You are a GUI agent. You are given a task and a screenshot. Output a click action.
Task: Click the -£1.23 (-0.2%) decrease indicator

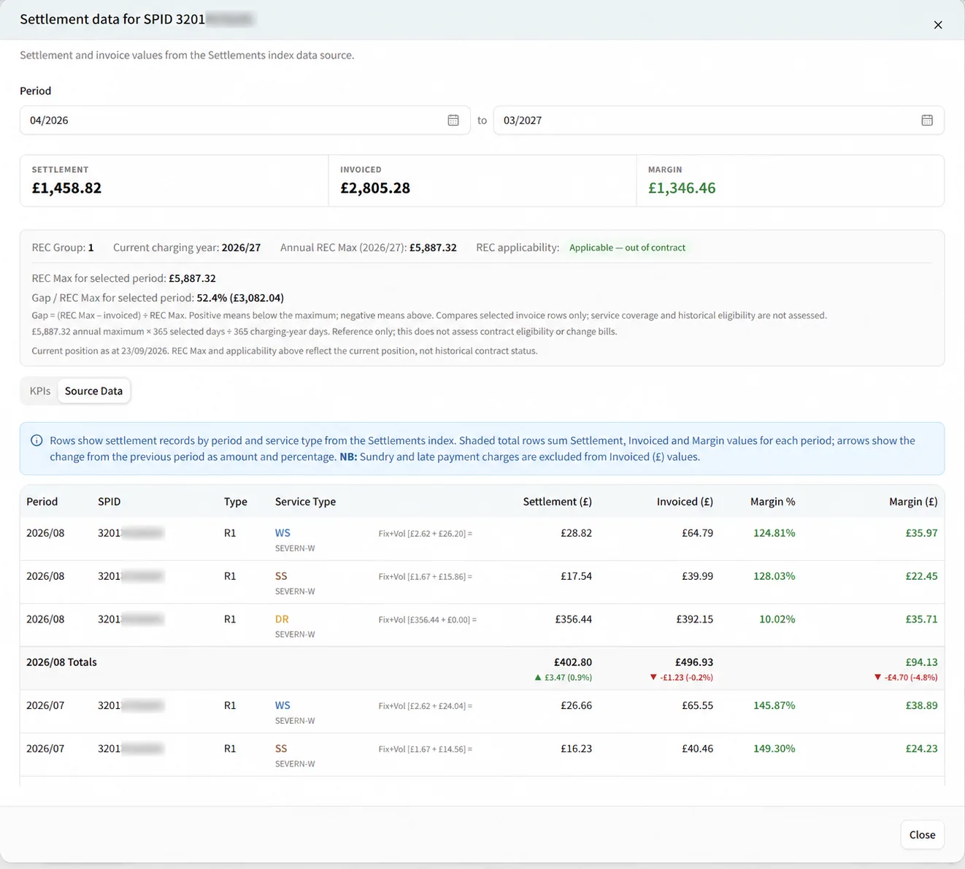point(681,678)
